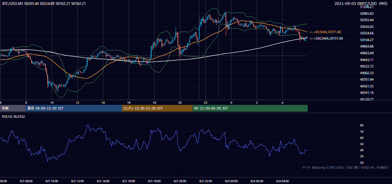This screenshot has width=392, height=184.
Task: Click price axis value 50545.05
Action: pos(367,27)
